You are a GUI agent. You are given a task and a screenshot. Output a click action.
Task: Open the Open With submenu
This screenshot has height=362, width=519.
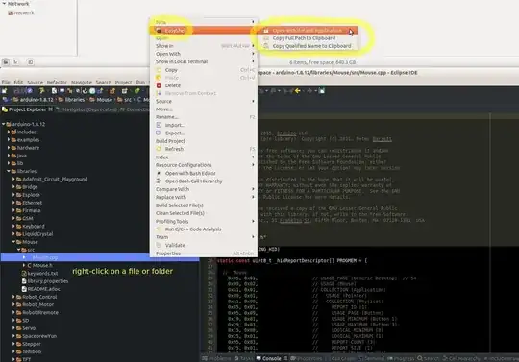click(x=204, y=54)
